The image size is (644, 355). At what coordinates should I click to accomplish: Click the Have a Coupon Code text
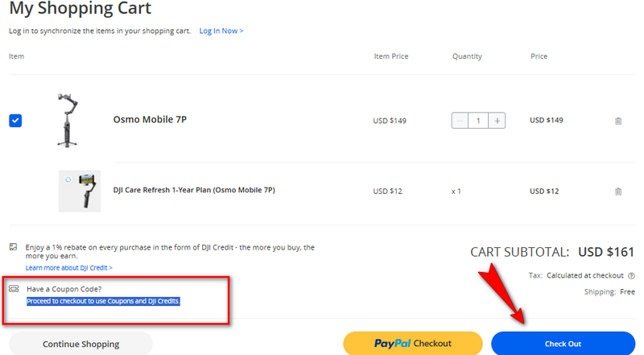64,289
